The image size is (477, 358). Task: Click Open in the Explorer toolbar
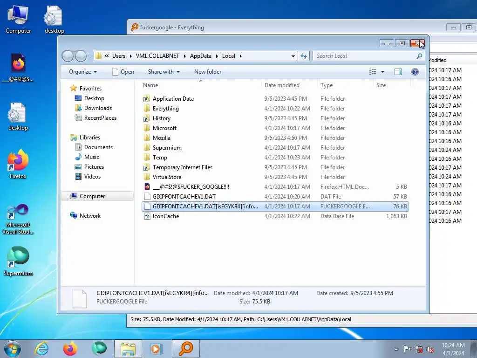(123, 72)
